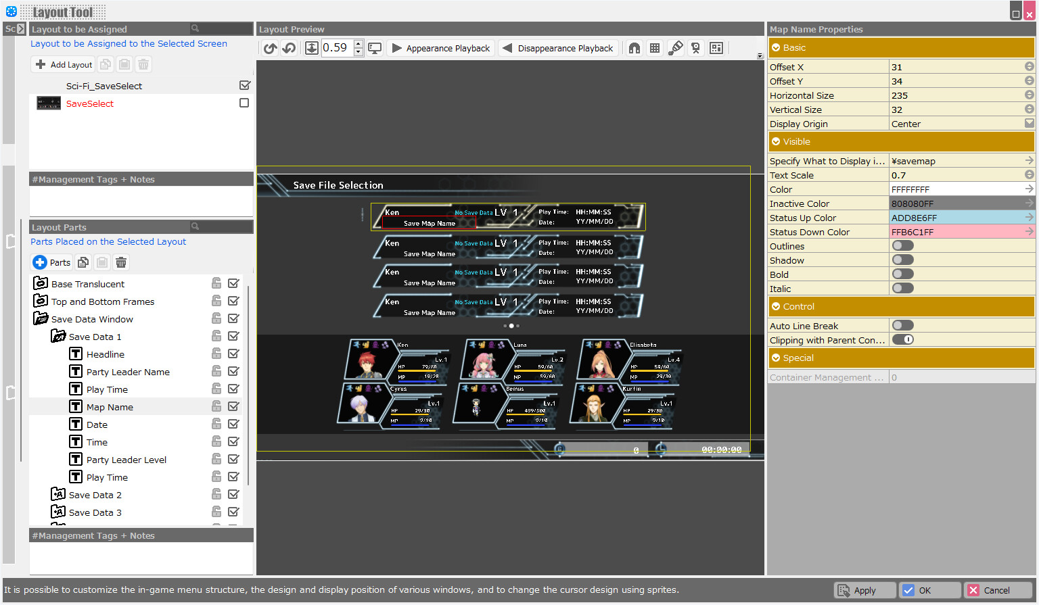1039x605 pixels.
Task: Click the copy layout icon beside Add Layout
Action: [106, 64]
